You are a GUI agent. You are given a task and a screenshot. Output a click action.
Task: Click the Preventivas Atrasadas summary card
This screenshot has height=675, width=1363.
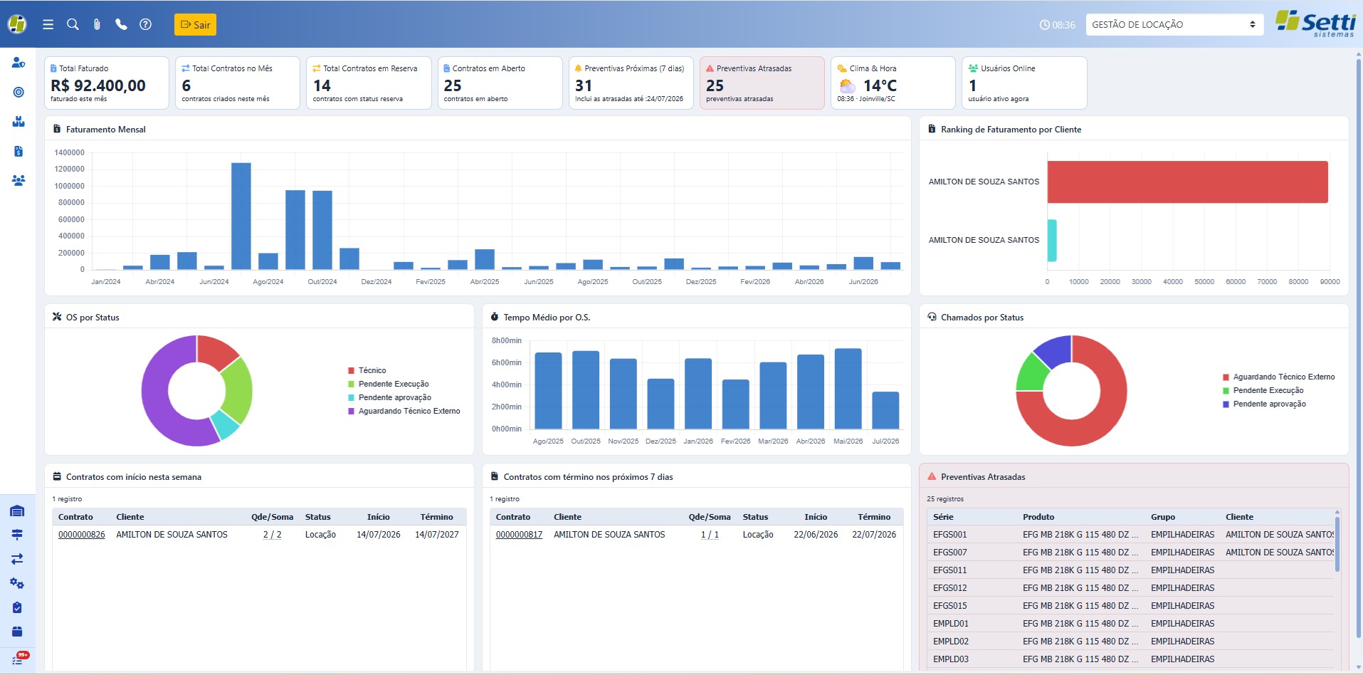tap(762, 83)
